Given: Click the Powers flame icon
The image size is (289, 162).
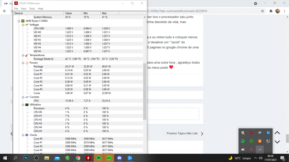Looking at the screenshot, I should tap(27, 63).
